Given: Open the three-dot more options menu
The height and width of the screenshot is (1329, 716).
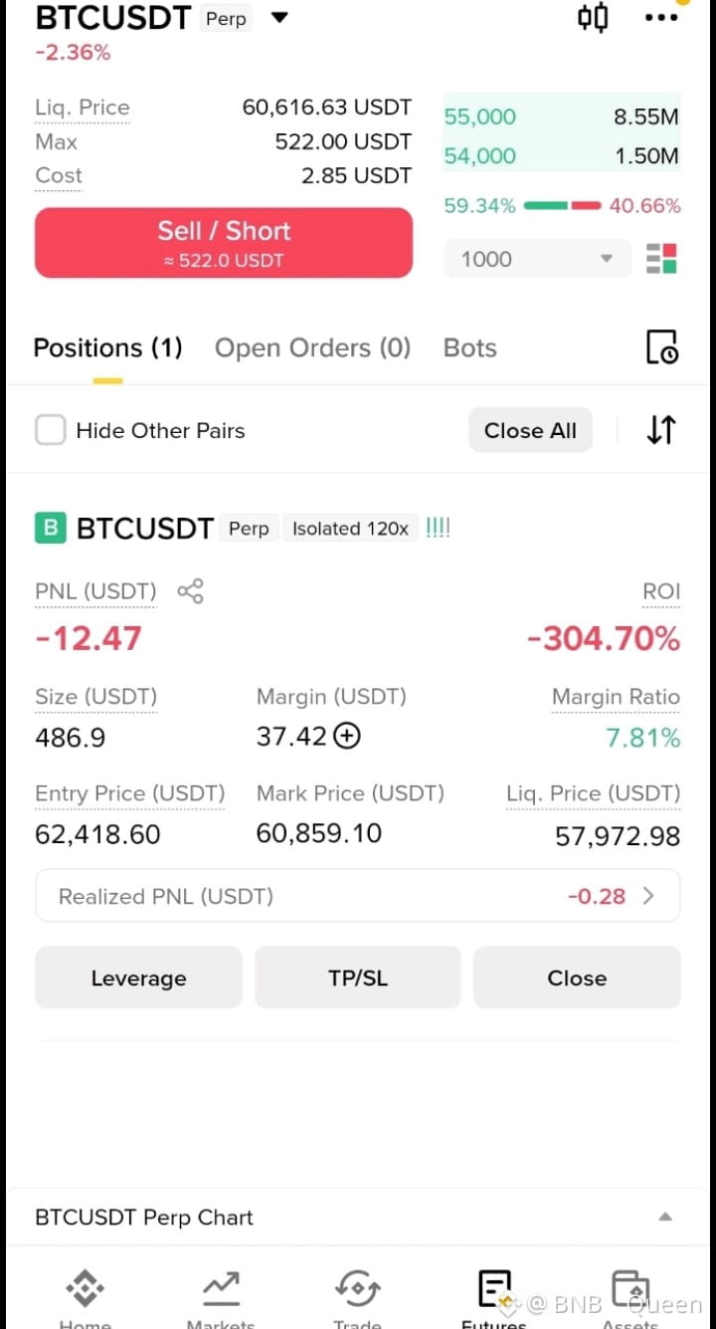Looking at the screenshot, I should (x=661, y=17).
